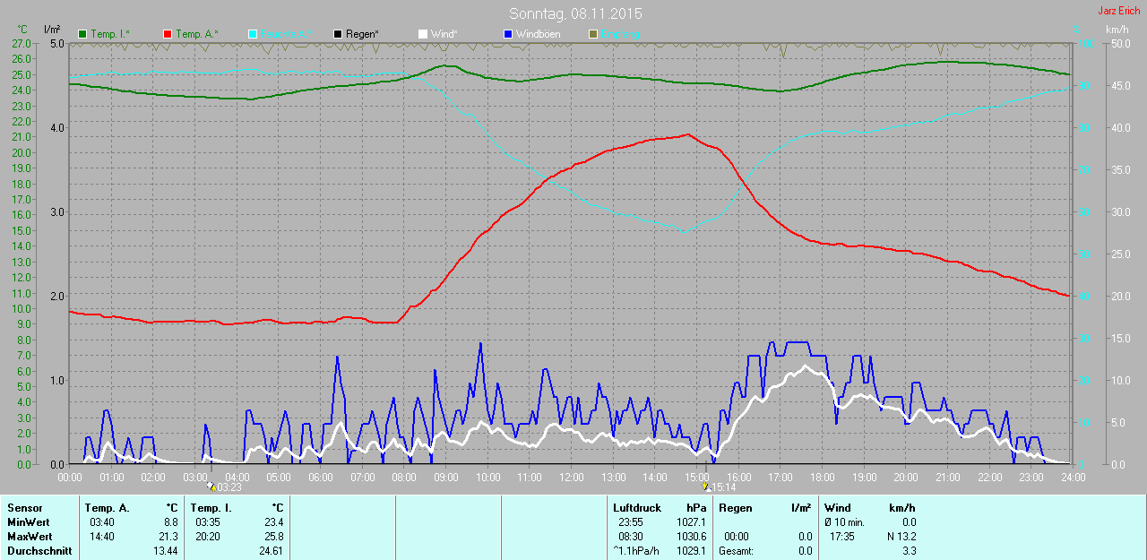Click the 'Sensor' row header
1147x560 pixels.
coord(24,508)
